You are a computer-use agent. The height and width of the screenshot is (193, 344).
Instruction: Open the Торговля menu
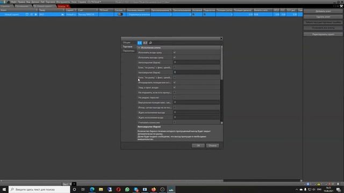[x=50, y=2]
